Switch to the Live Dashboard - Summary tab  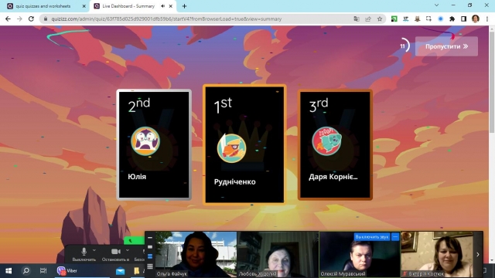128,6
